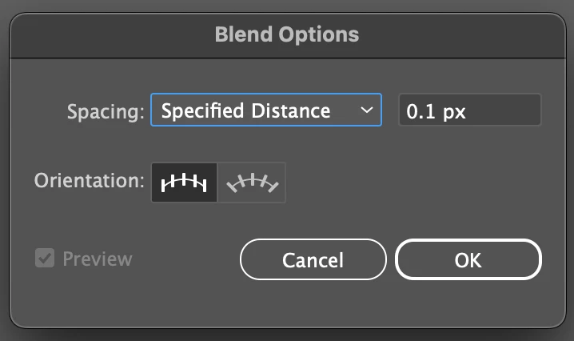574x341 pixels.
Task: Click the Cancel button
Action: 313,260
